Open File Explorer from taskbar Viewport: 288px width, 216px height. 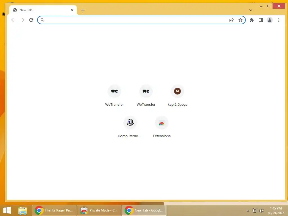click(x=22, y=210)
